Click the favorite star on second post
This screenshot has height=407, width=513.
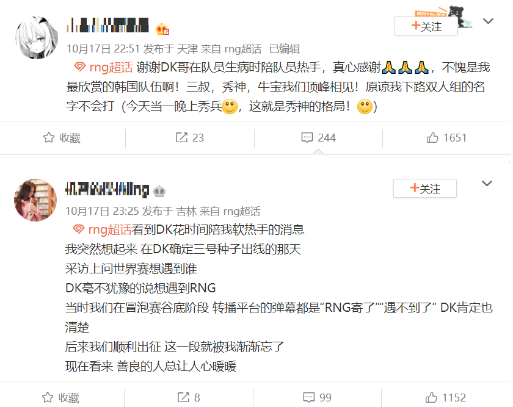point(48,397)
